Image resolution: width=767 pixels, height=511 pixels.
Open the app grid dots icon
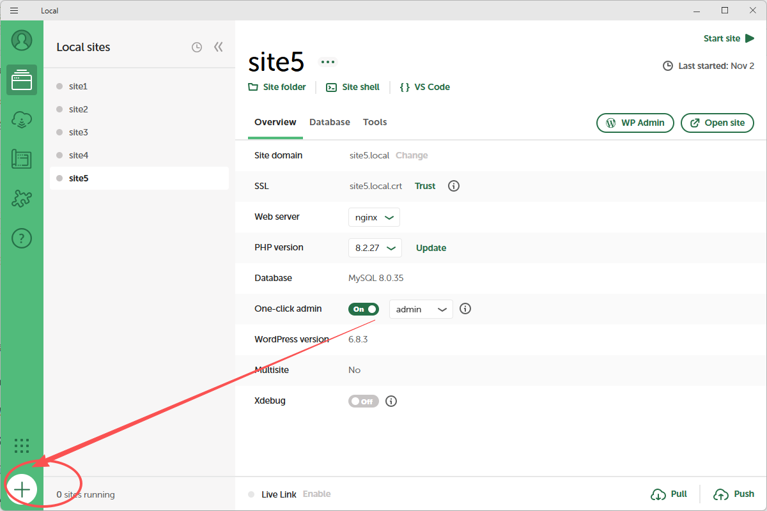[x=22, y=446]
